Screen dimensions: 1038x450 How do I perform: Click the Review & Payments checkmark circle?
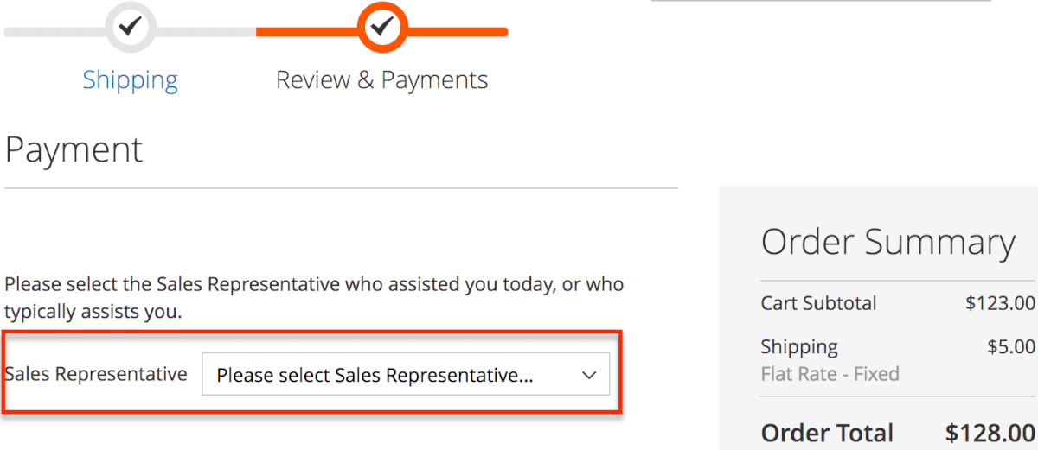pos(381,28)
